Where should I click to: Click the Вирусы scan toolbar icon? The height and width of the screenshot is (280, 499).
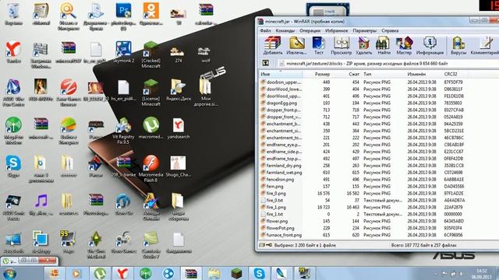coord(458,45)
